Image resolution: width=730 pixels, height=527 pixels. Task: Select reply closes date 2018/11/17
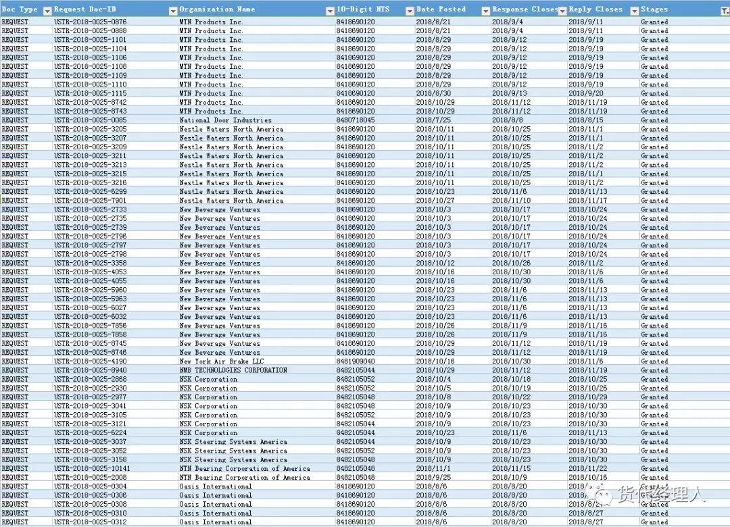pos(587,200)
